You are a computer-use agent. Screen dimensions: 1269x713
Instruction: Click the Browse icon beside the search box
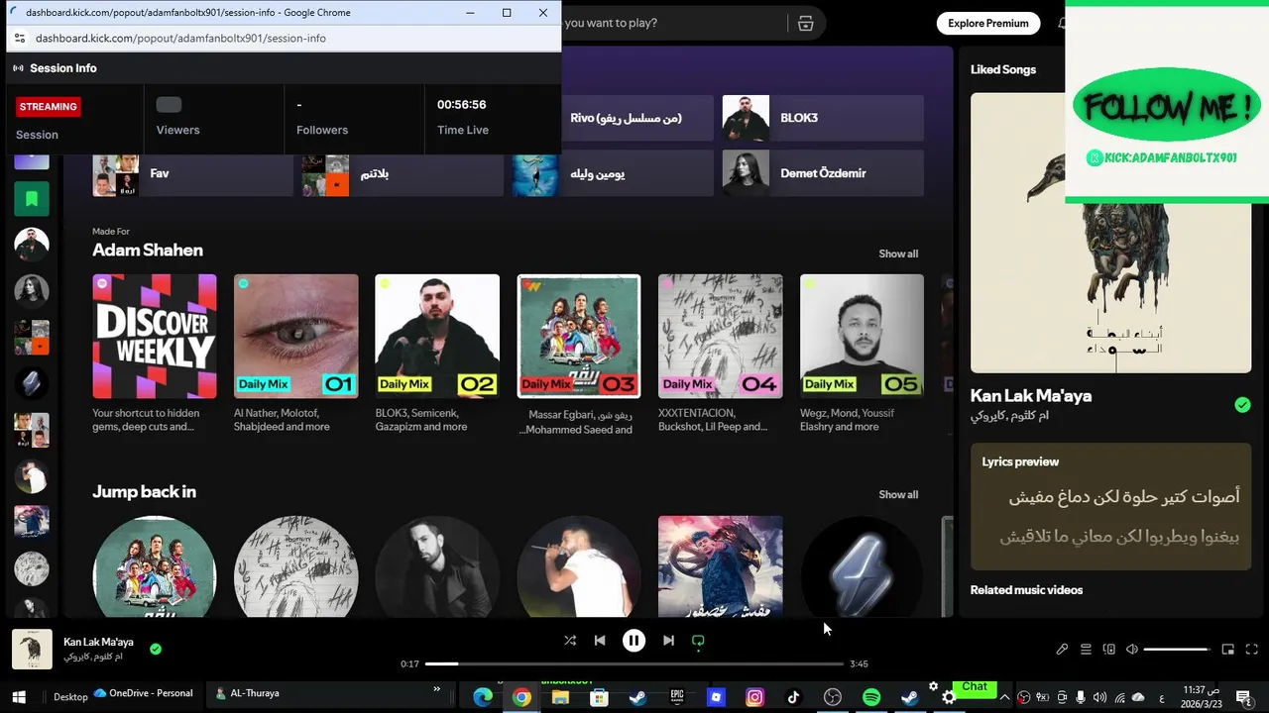pos(805,23)
